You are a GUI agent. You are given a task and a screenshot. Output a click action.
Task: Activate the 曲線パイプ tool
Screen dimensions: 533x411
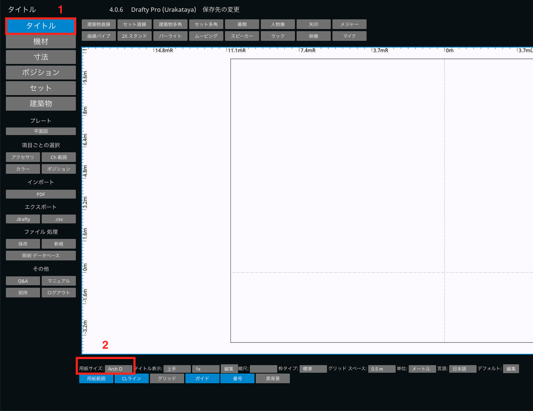coord(99,36)
